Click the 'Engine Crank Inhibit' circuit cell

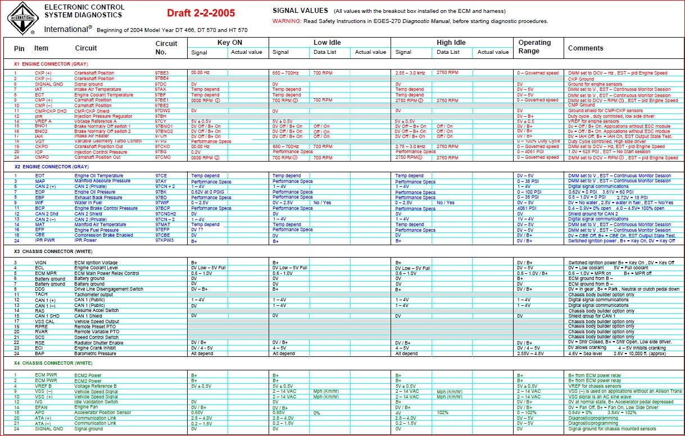pos(96,348)
